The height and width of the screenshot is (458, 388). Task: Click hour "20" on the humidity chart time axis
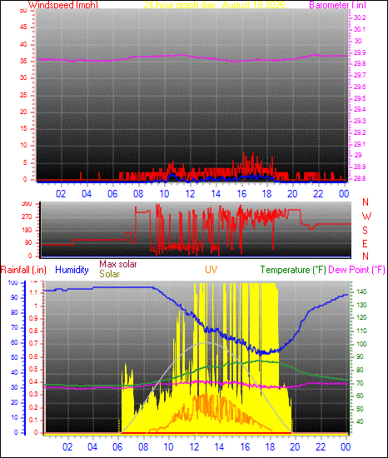coord(295,447)
